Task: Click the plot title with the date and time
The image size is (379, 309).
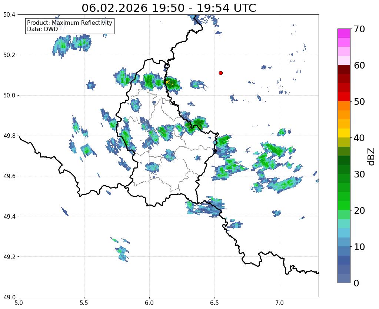Action: click(169, 8)
